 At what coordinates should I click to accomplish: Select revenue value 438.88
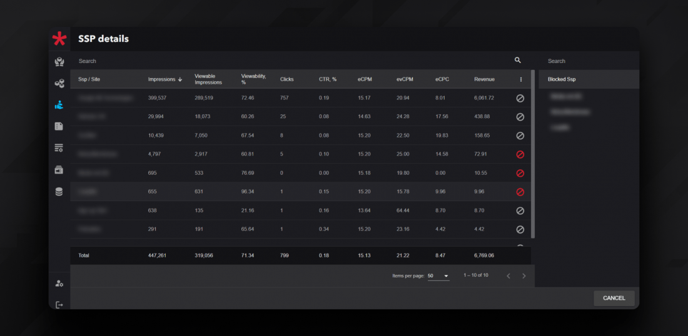482,117
